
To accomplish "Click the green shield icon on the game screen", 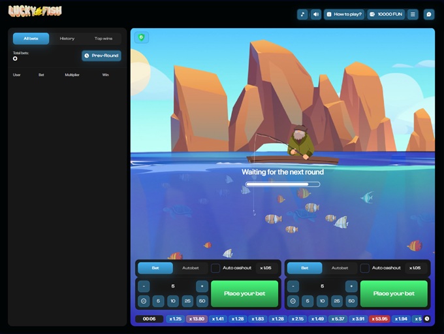I will click(141, 38).
